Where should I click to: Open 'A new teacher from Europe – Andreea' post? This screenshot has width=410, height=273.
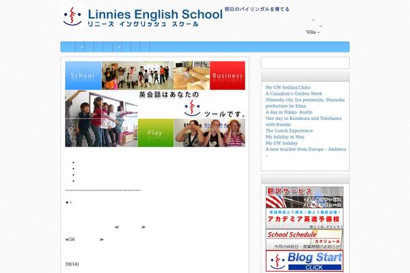coord(305,149)
